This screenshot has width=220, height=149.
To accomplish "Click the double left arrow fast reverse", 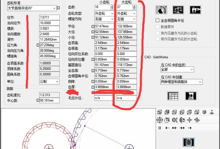I will 175,128.
